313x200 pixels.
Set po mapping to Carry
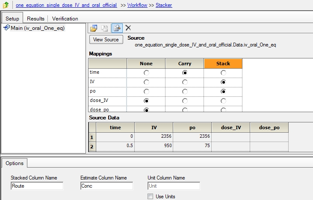coord(185,92)
